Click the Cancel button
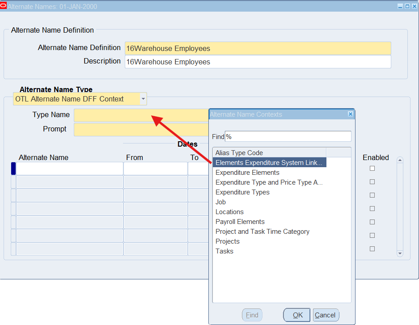This screenshot has width=419, height=325. [326, 315]
